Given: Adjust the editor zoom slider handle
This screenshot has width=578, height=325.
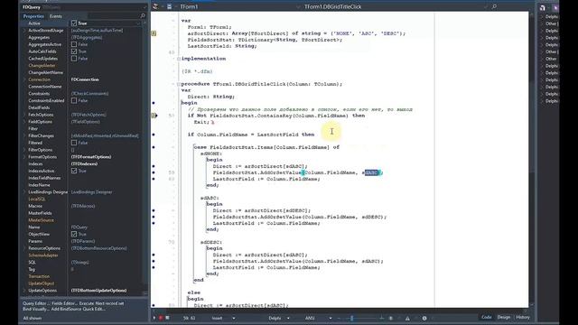Looking at the screenshot, I should pyautogui.click(x=351, y=318).
